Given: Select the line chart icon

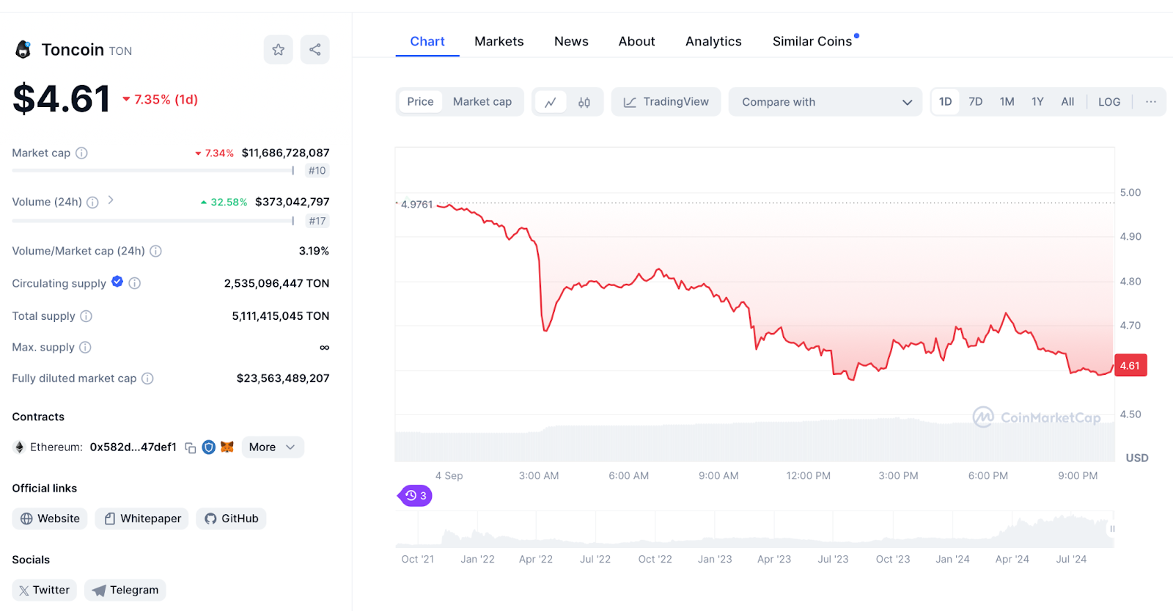Looking at the screenshot, I should tap(551, 102).
